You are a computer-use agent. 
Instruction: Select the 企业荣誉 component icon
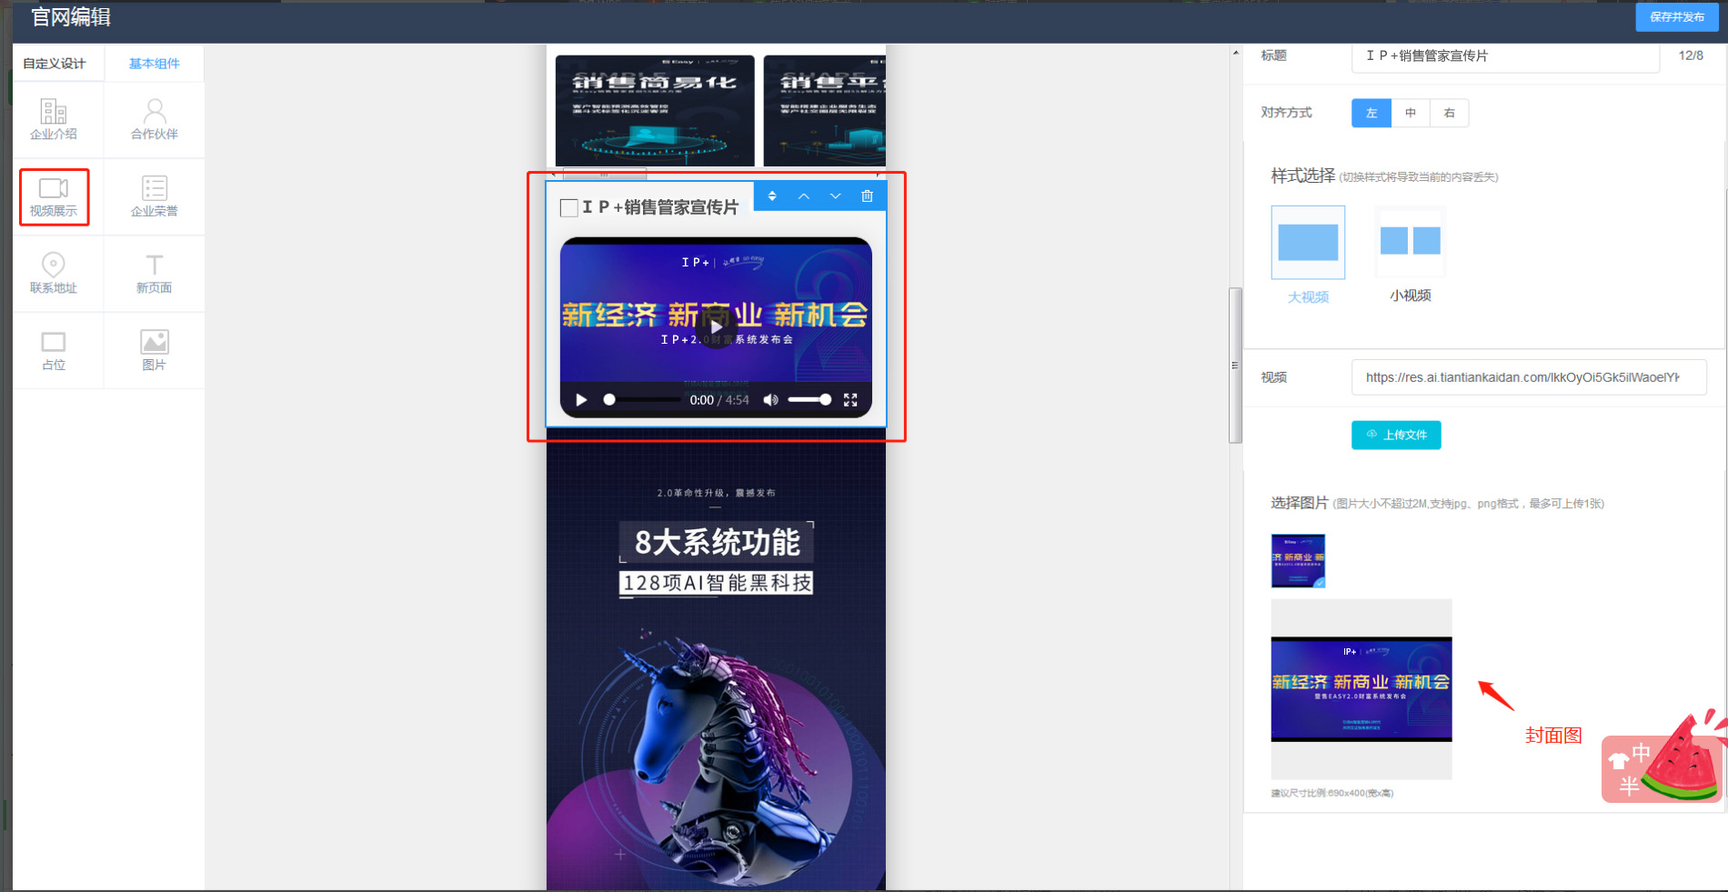pos(155,196)
